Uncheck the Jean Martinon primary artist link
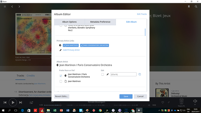The image size is (201, 113). [71, 45]
